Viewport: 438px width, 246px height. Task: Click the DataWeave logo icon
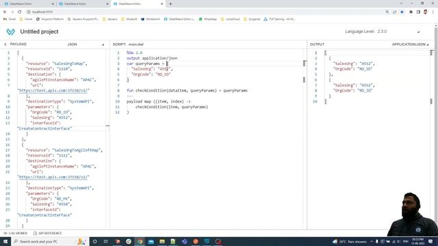coord(11,32)
